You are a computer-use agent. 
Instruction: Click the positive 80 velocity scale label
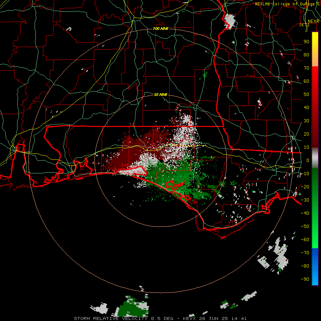click(306, 55)
